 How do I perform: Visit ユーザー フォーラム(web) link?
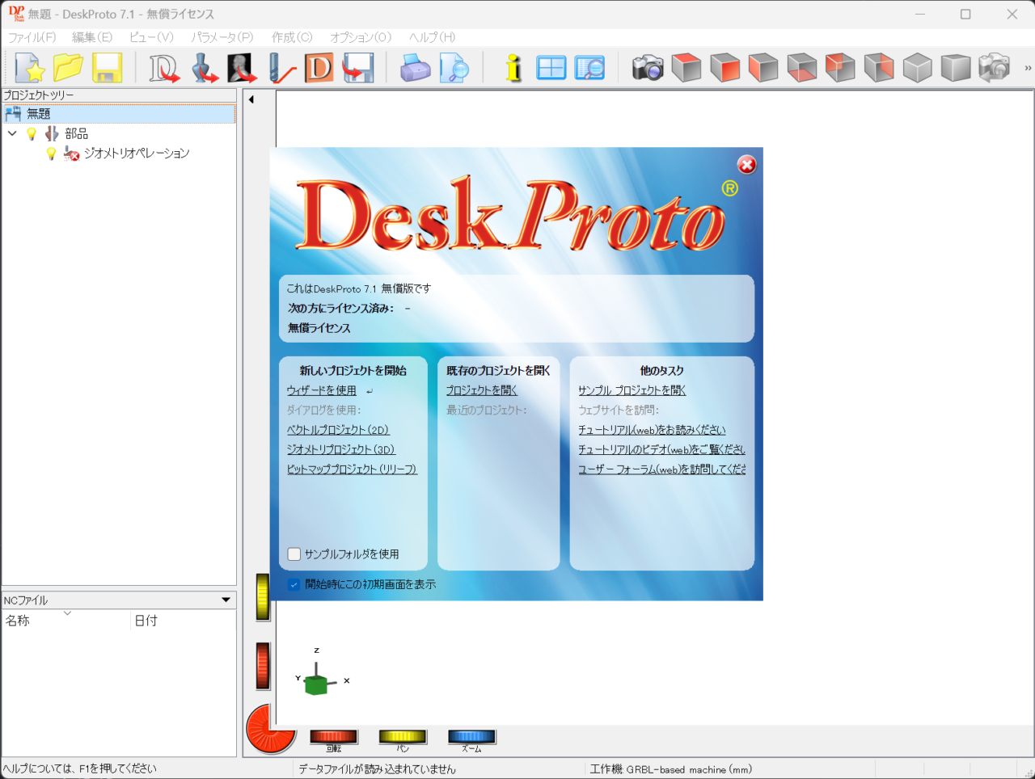coord(661,469)
